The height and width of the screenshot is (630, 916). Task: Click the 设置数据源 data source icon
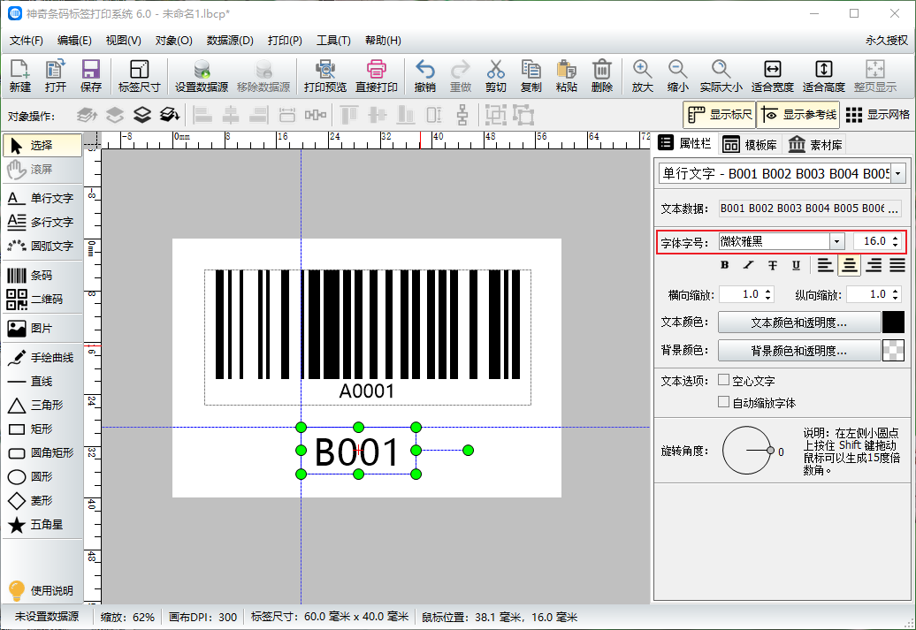click(x=202, y=76)
